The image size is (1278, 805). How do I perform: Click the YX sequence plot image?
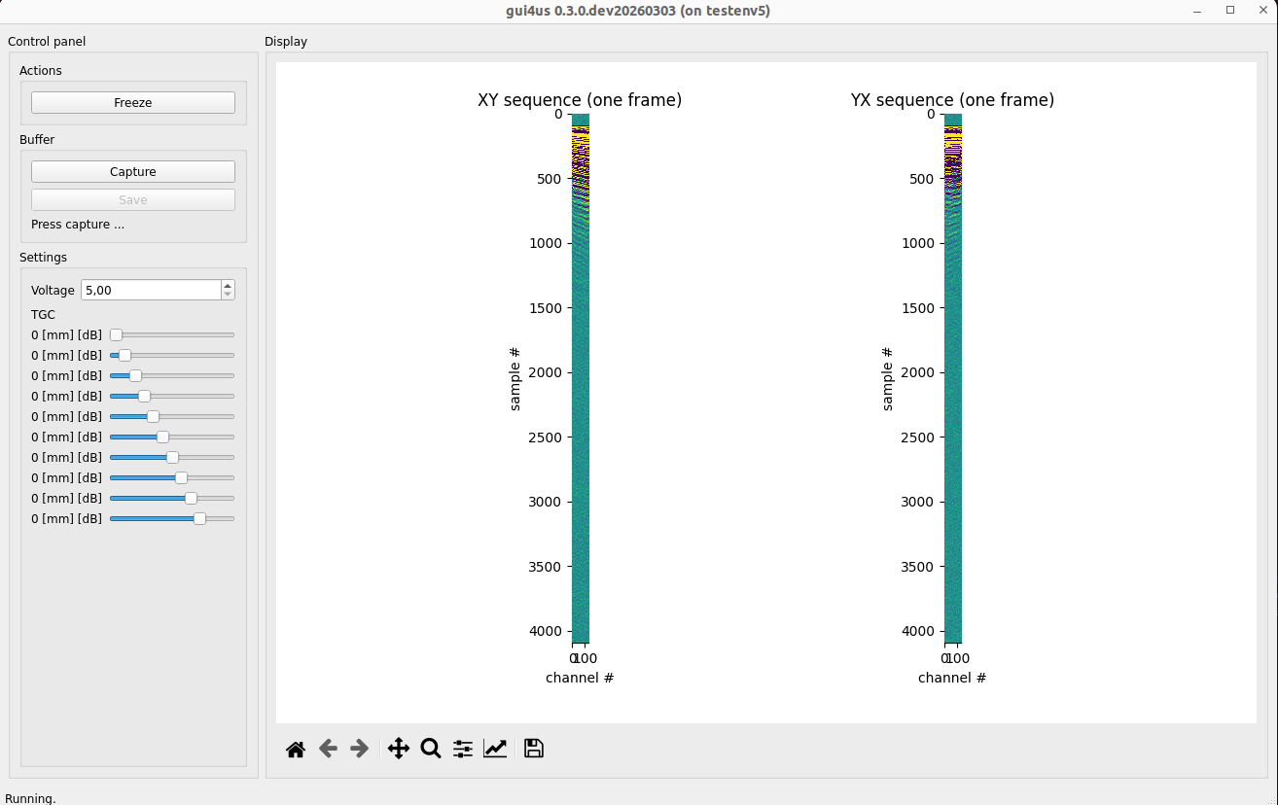point(952,379)
